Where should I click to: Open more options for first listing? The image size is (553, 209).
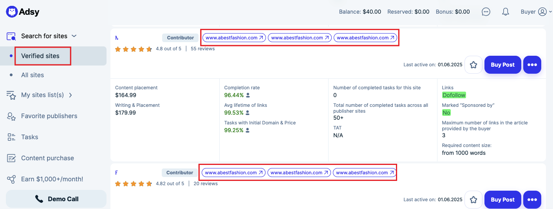click(532, 65)
